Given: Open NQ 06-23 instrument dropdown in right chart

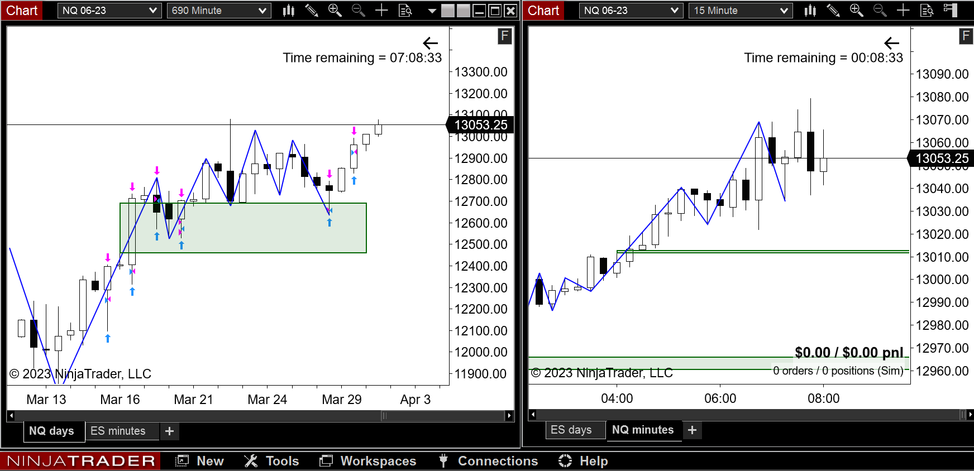Looking at the screenshot, I should point(631,11).
